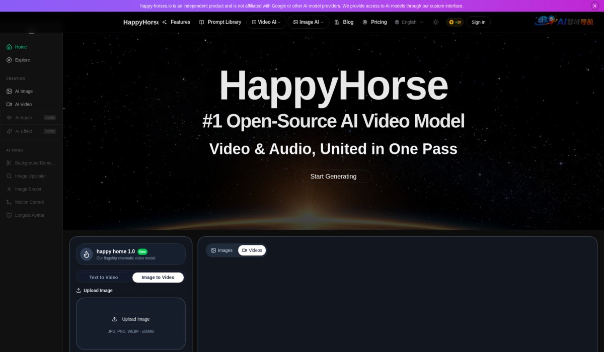Expand the Image AI dropdown
This screenshot has width=604, height=352.
point(309,22)
